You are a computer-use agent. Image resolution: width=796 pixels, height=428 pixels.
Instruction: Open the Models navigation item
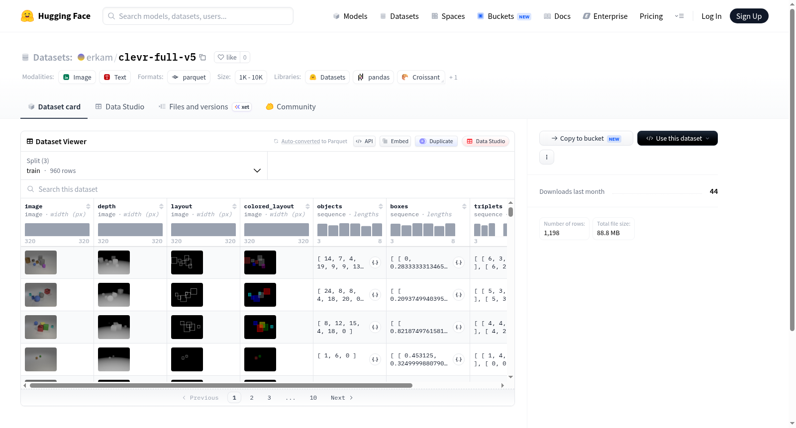pos(350,16)
